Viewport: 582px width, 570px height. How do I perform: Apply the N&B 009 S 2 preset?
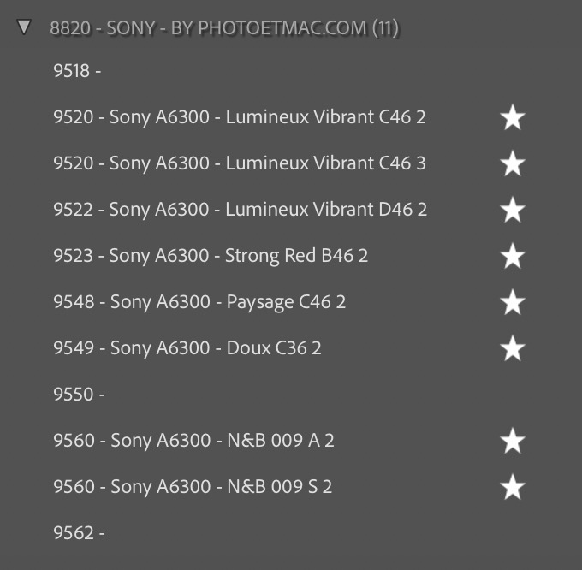pos(193,487)
